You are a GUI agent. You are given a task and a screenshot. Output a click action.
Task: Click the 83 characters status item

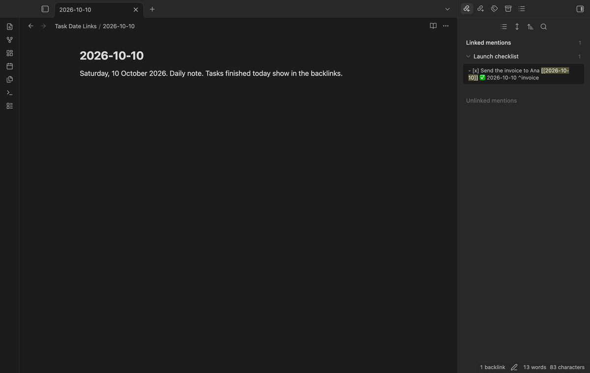[x=567, y=367]
